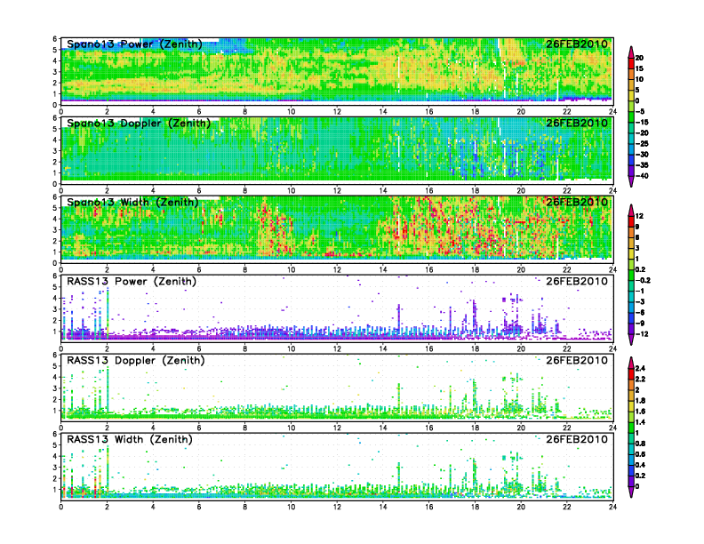Select 26FEB2010 date in RASS13 Doppler panel
The width and height of the screenshot is (704, 544).
577,360
